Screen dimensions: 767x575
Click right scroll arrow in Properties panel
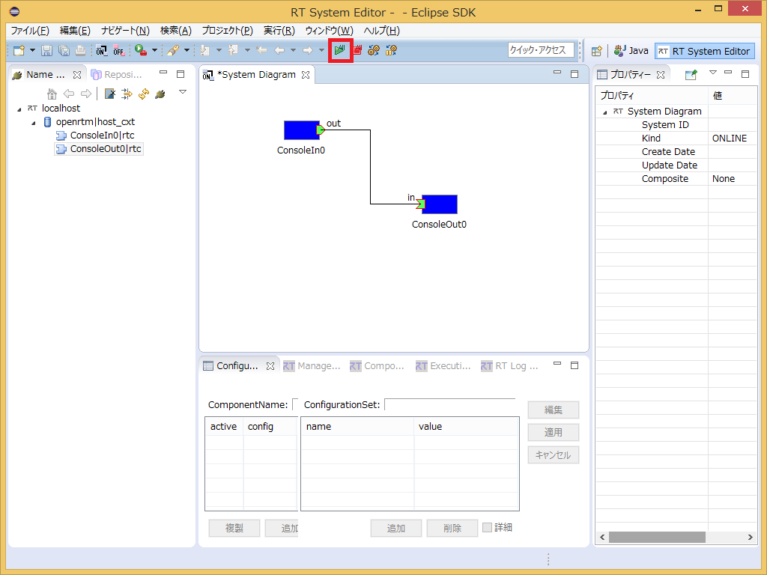click(751, 538)
